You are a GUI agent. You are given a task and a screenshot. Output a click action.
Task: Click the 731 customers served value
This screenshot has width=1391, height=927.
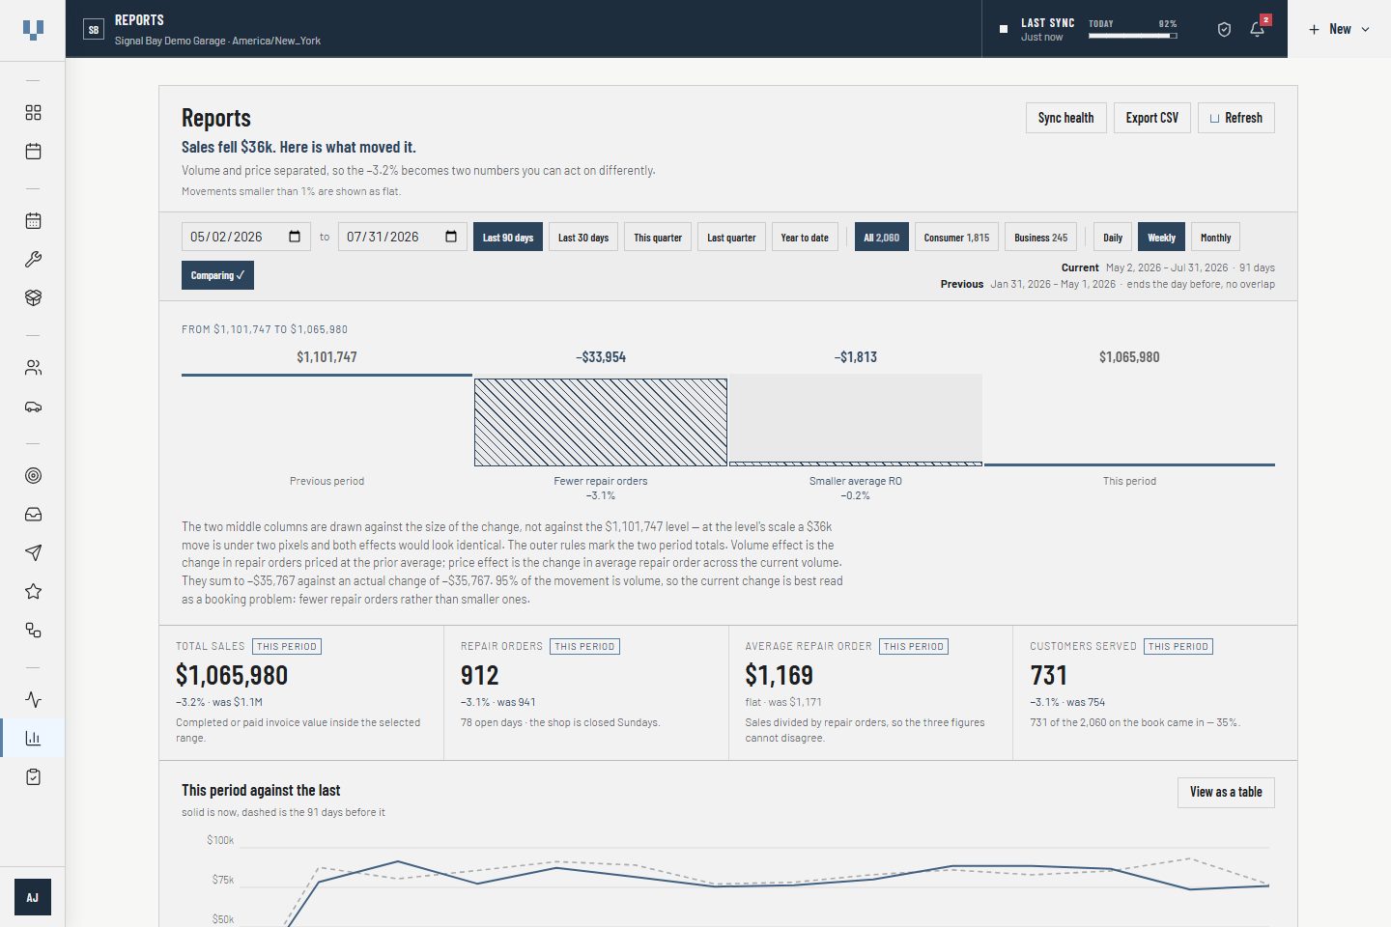1049,675
